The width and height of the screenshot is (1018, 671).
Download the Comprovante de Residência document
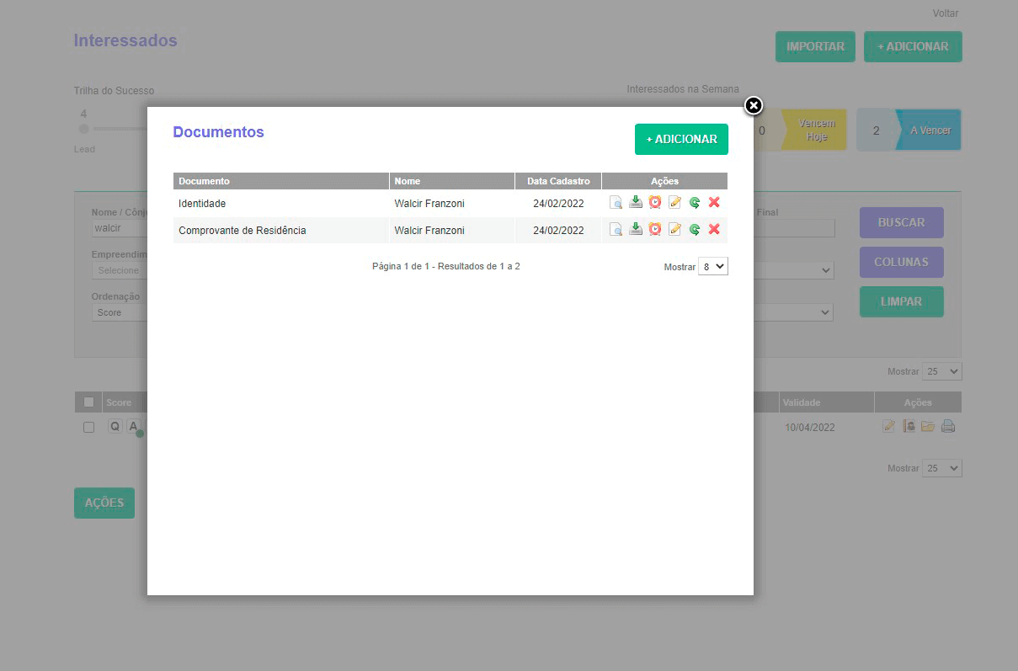(636, 229)
